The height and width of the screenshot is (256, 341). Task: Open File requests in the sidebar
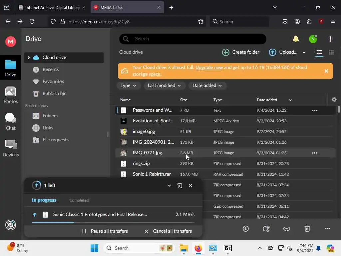56,140
